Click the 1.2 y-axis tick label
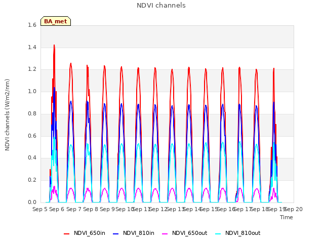This screenshot has height=243, width=324. click(32, 69)
